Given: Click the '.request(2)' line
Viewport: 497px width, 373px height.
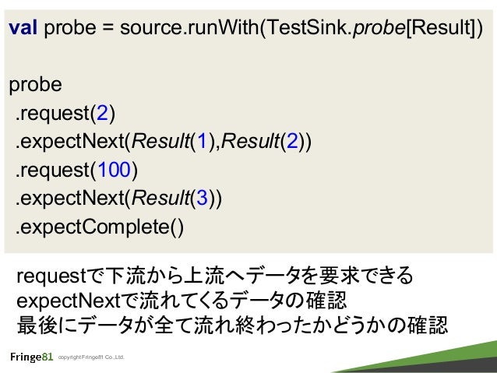Looking at the screenshot, I should click(x=65, y=114).
